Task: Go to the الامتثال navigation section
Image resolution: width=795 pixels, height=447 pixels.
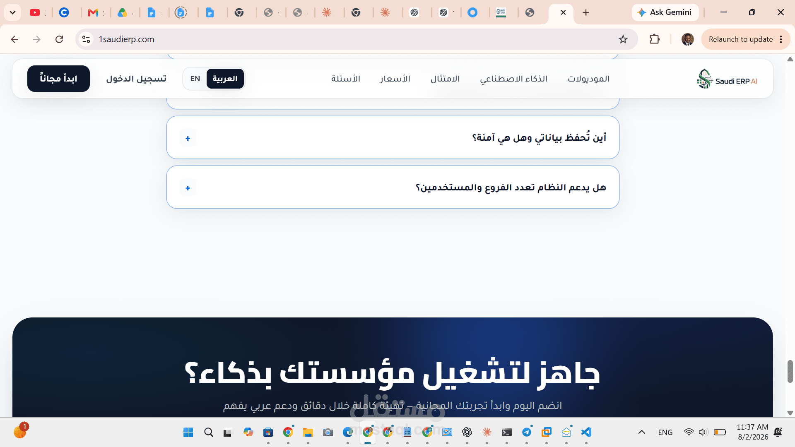Action: point(445,79)
